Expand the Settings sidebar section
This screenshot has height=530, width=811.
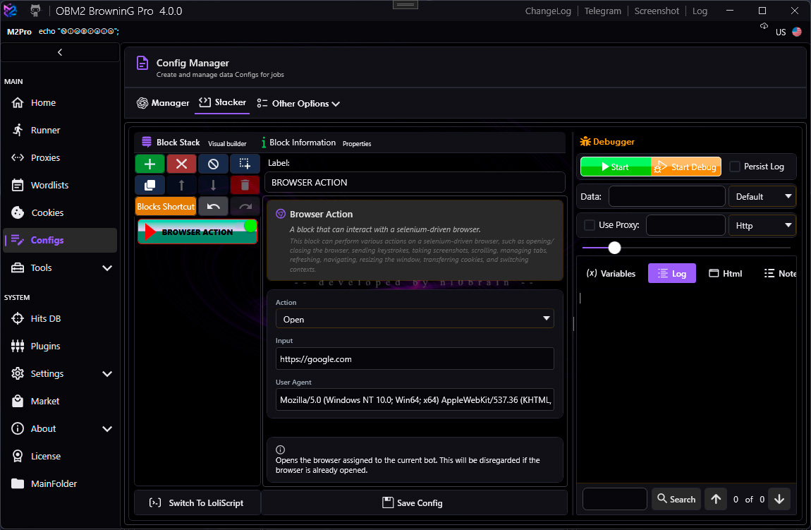(107, 374)
